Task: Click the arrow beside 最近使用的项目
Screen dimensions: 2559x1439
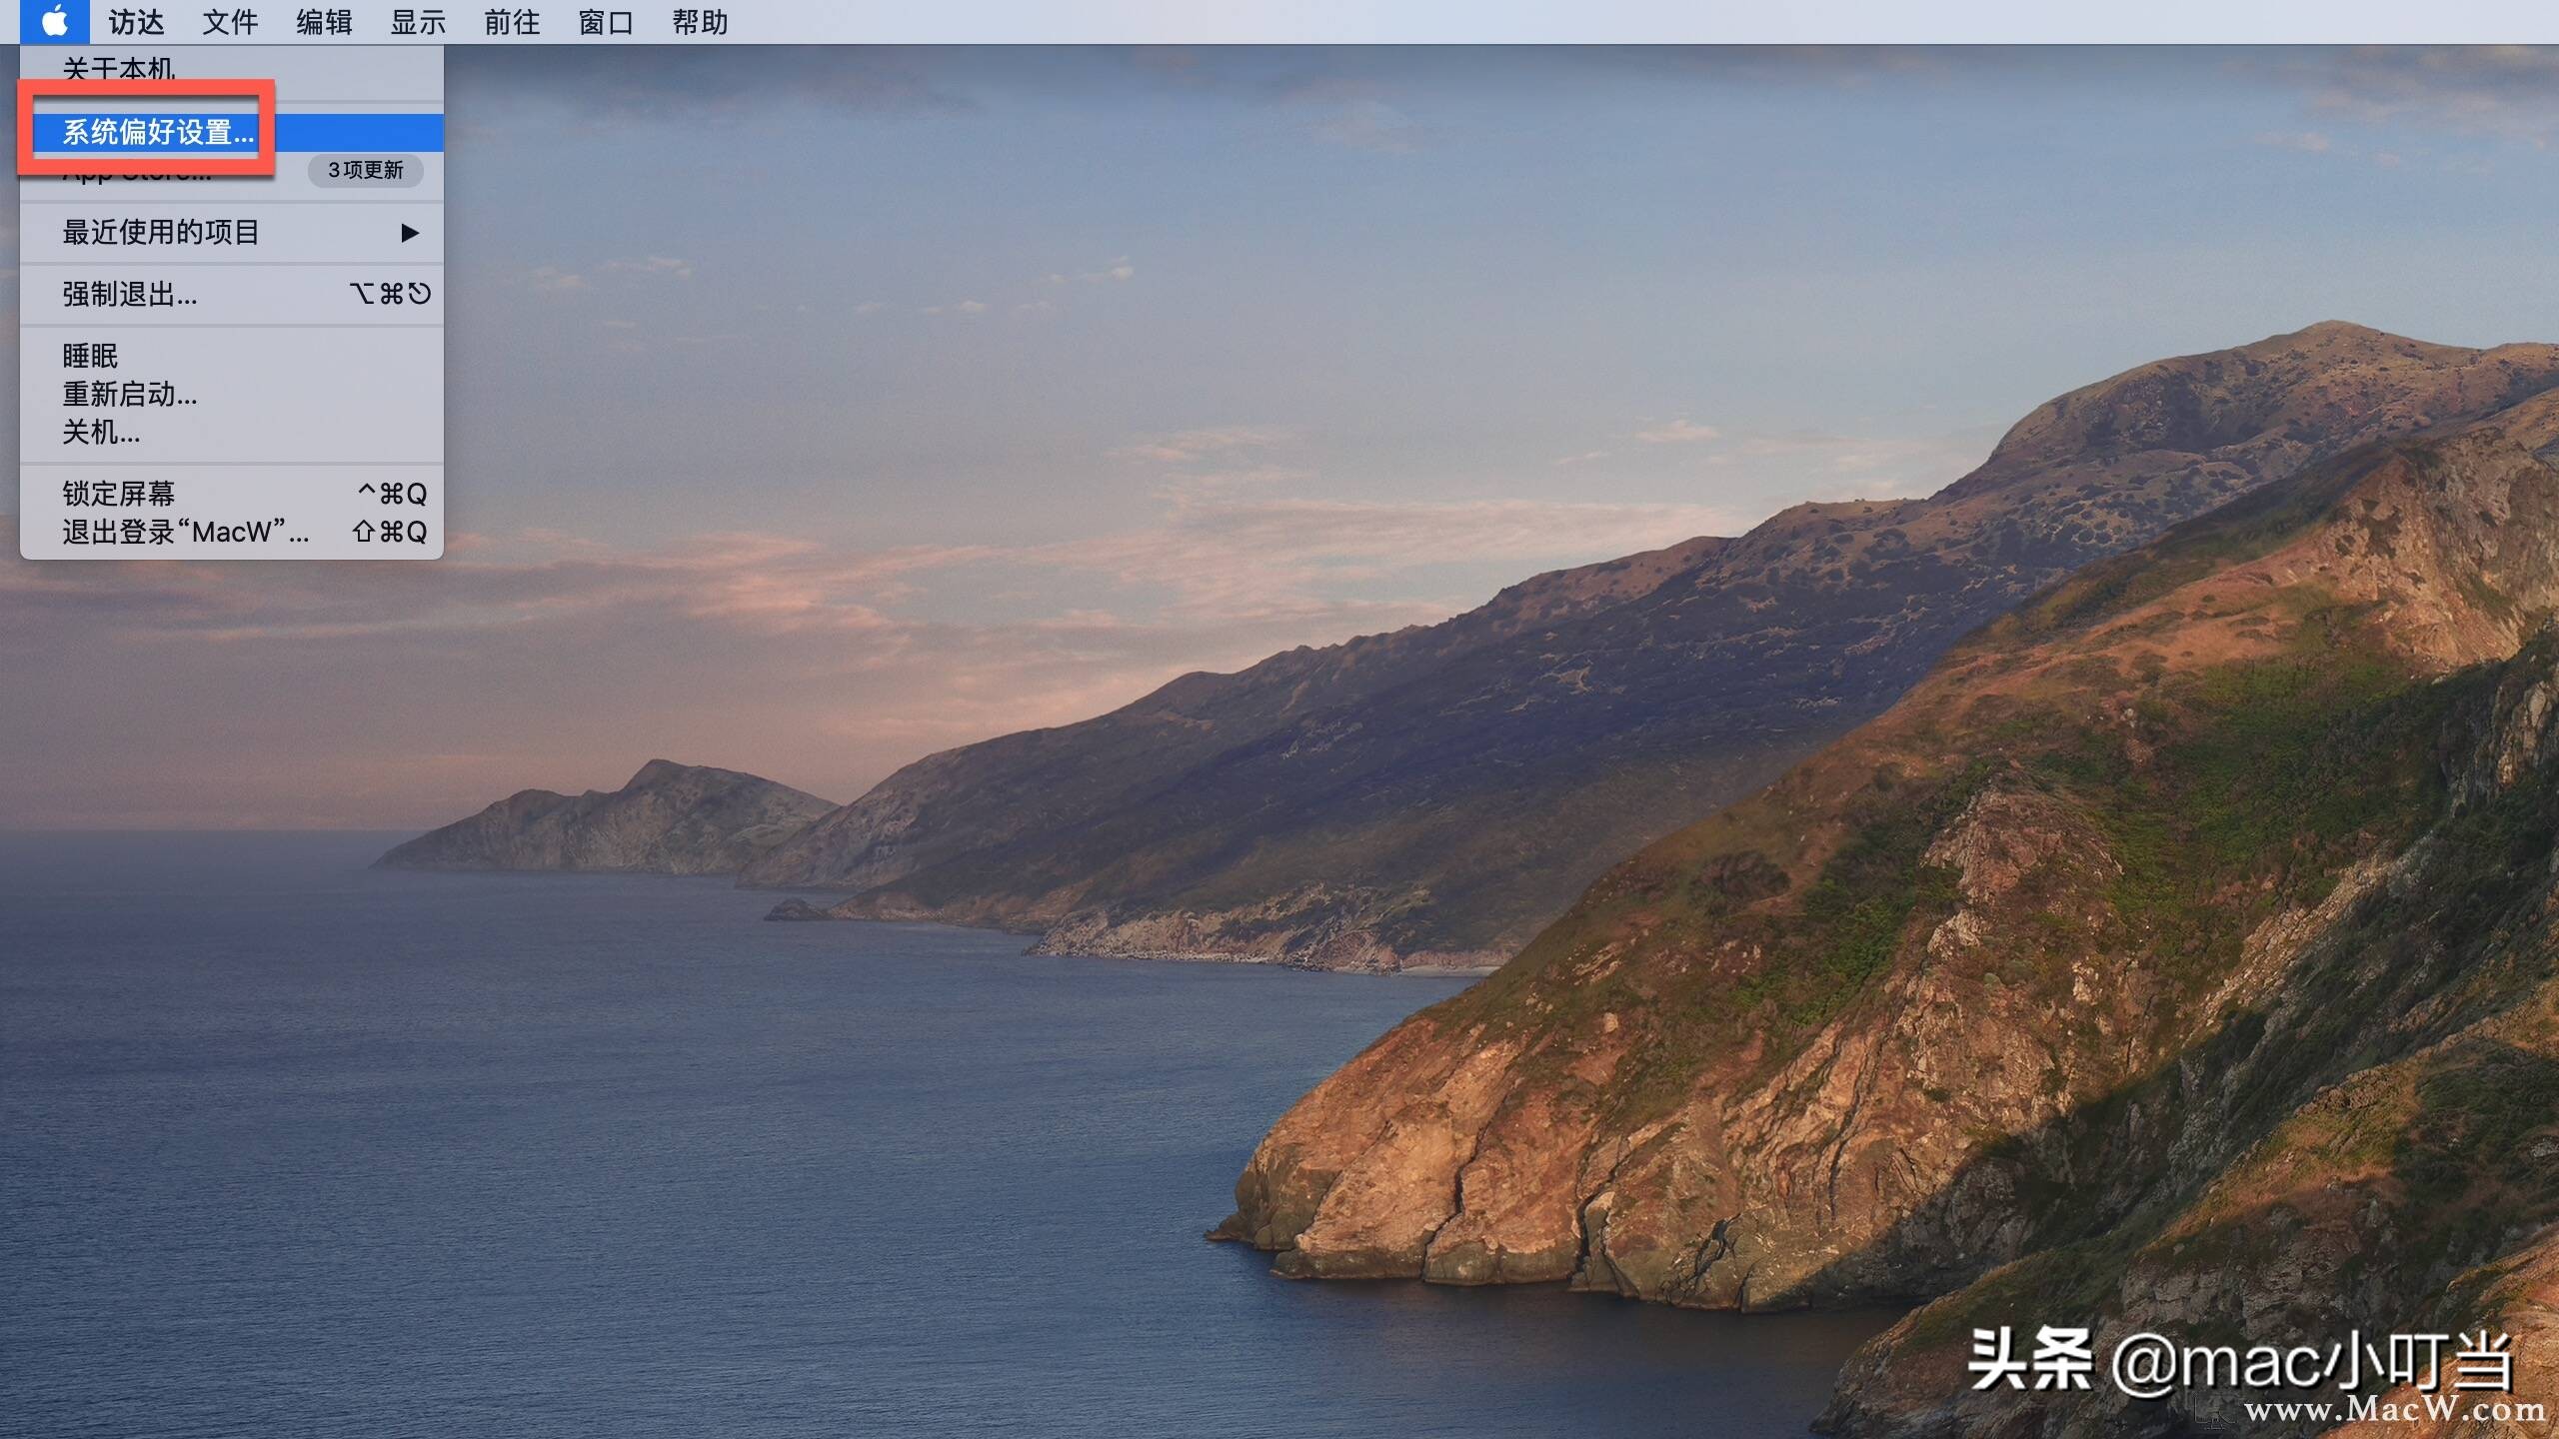Action: (409, 233)
